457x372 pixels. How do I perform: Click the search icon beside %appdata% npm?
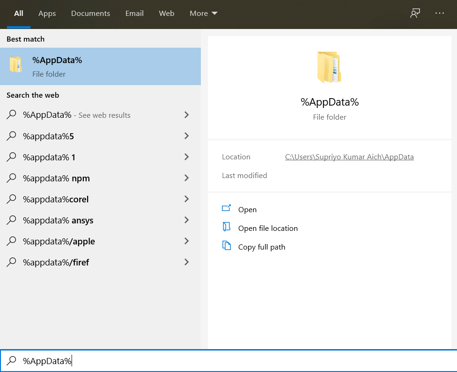11,178
